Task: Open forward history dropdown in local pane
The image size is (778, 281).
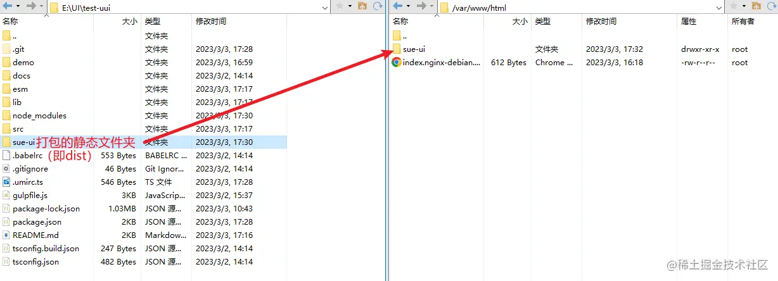Action: [x=41, y=6]
